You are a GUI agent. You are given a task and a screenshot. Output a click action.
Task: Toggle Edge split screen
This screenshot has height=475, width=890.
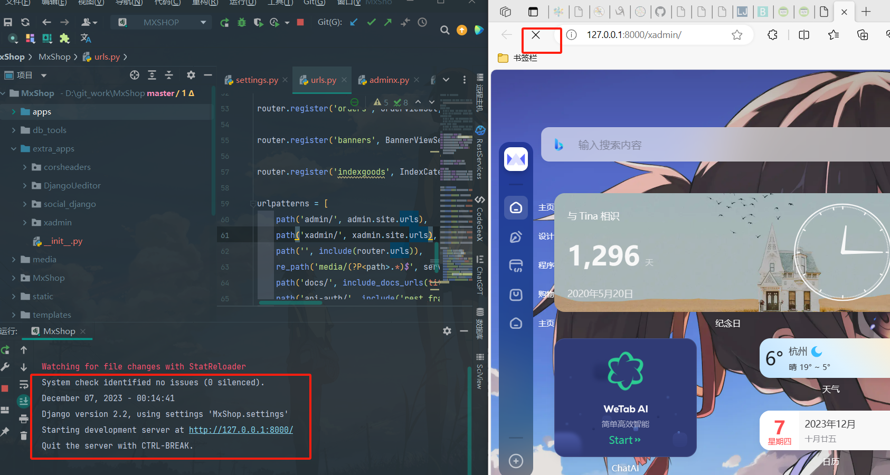click(x=804, y=35)
